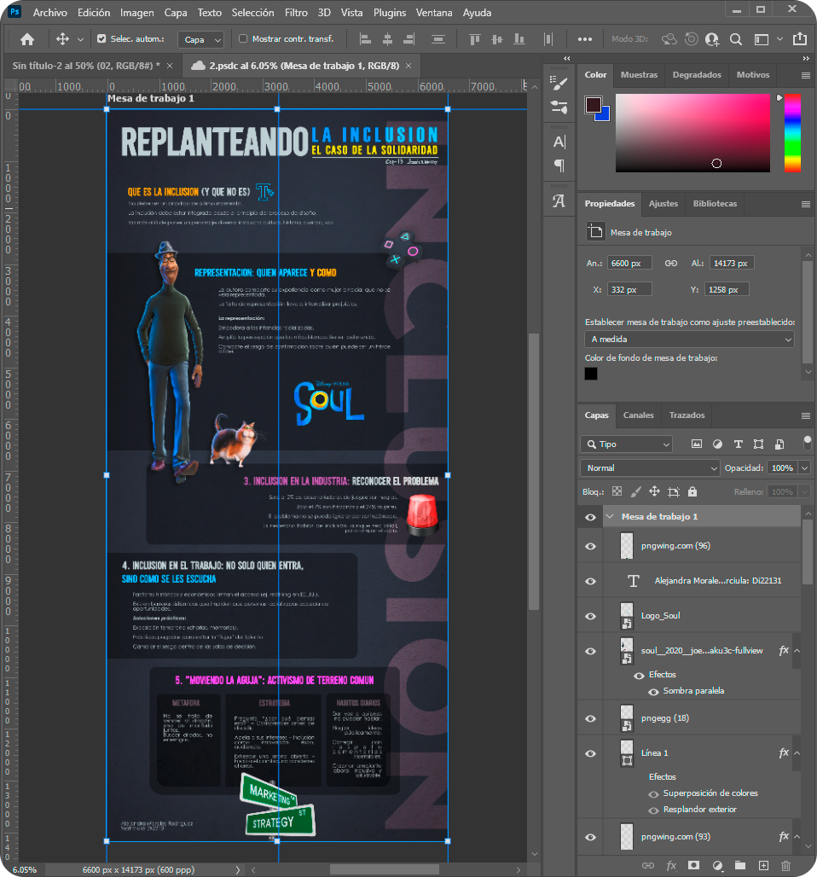This screenshot has height=877, width=817.
Task: Click the lock all icon in Bloq. row
Action: [692, 492]
